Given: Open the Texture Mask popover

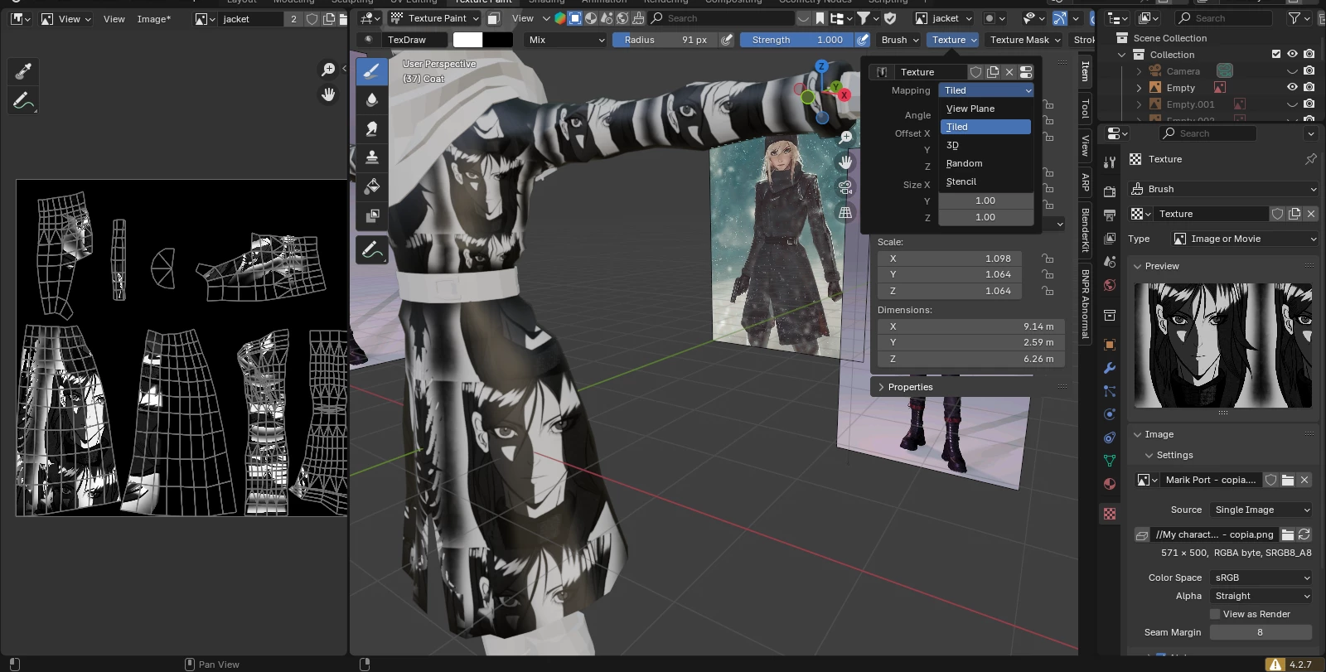Looking at the screenshot, I should coord(1024,40).
